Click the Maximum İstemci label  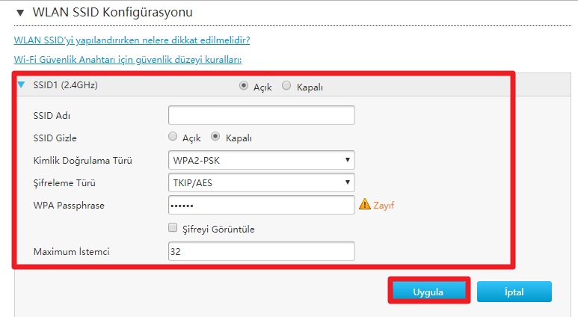coord(72,252)
